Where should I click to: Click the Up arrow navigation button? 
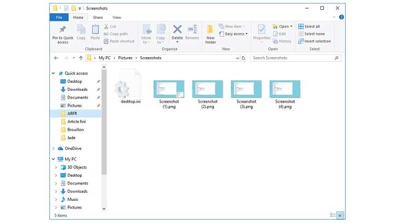pos(81,58)
